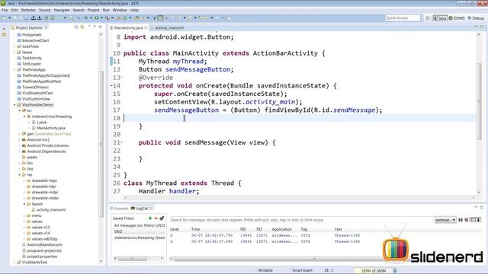Open the Run icon dropdown arrow
This screenshot has width=488, height=274.
coord(101,18)
